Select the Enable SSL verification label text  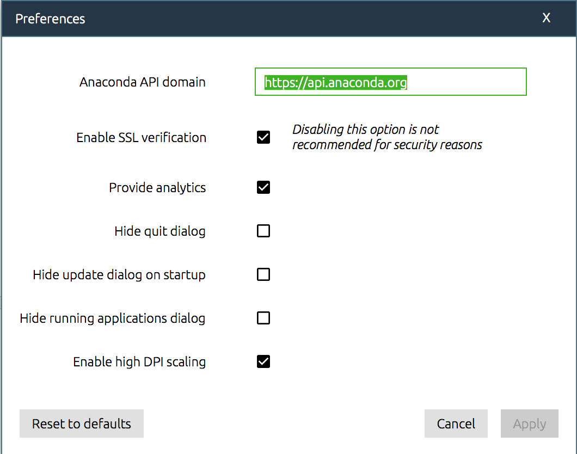pos(141,138)
